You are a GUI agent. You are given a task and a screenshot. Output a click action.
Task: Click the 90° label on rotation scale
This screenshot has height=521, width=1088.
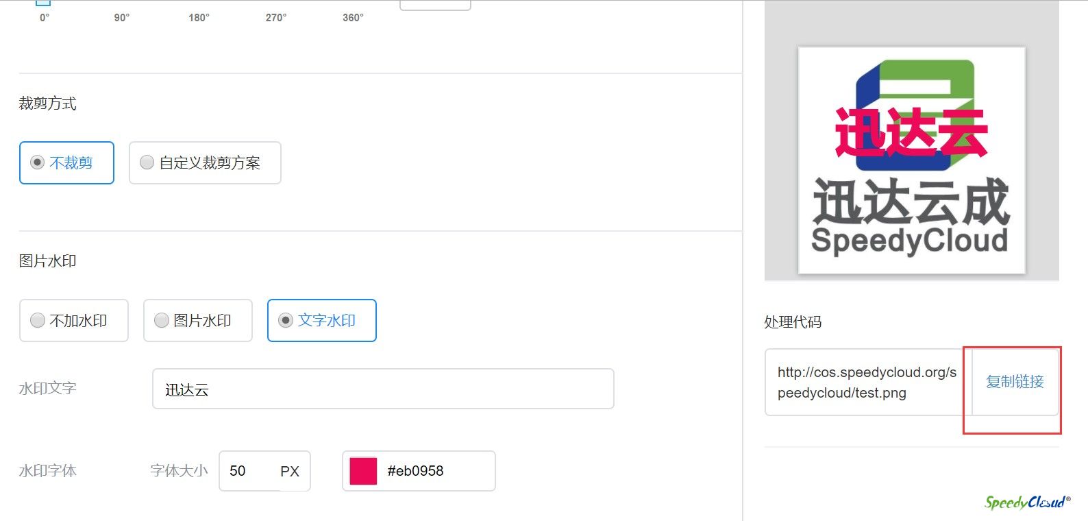coord(122,18)
